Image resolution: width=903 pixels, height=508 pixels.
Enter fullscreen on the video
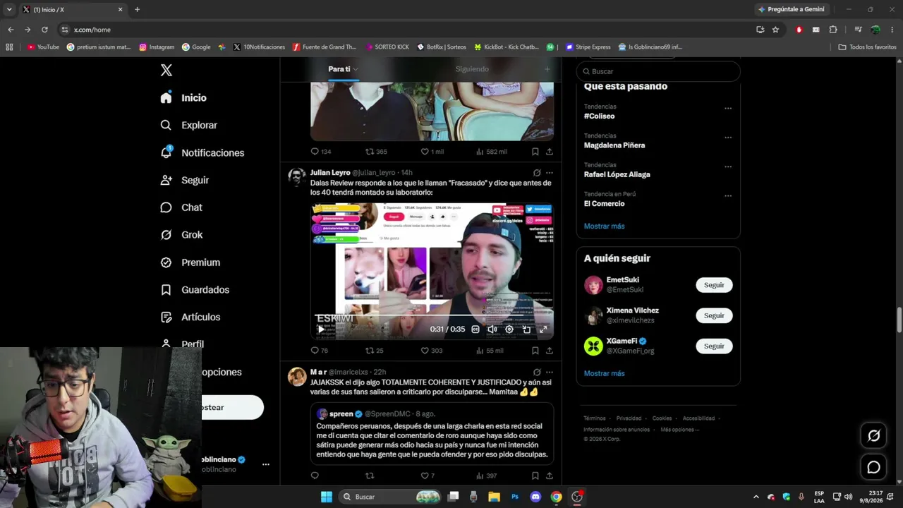click(x=543, y=329)
